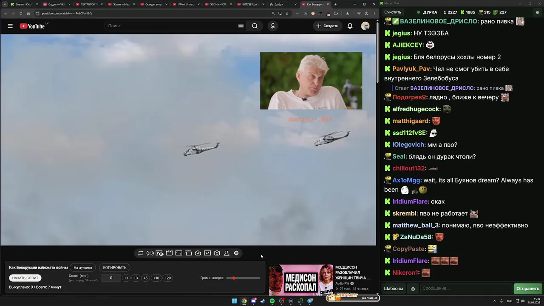Click the Создать button on YouTube
The height and width of the screenshot is (306, 544).
point(327,26)
